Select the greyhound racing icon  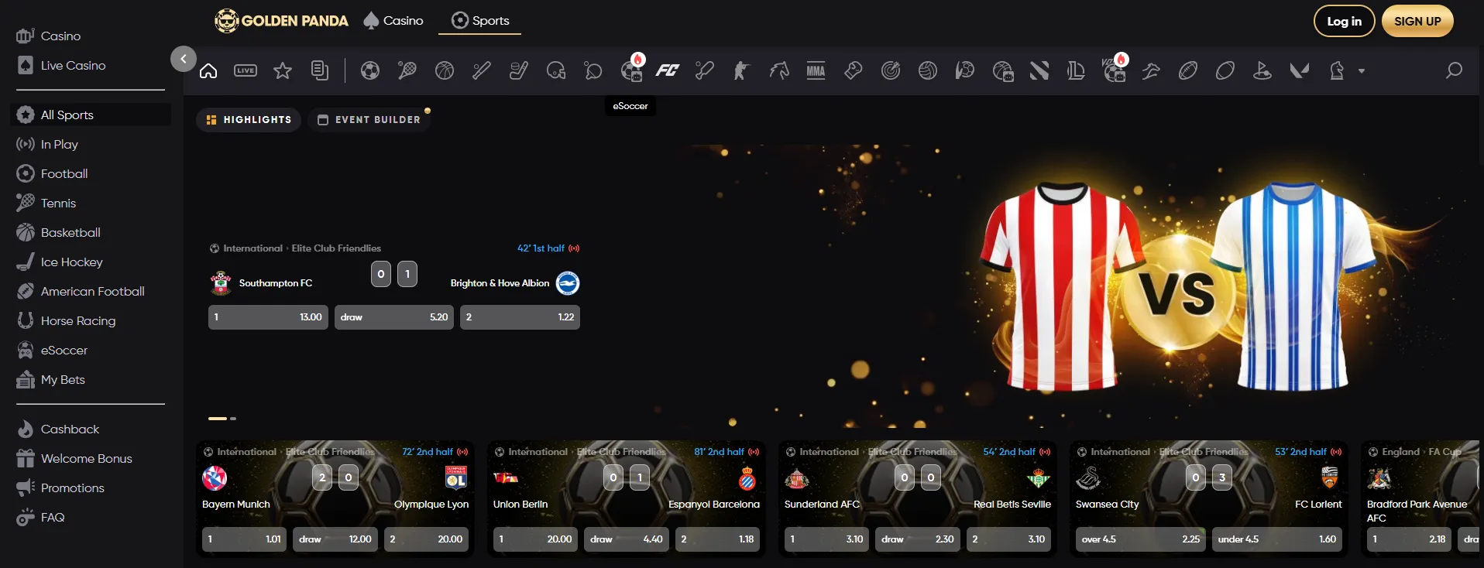pyautogui.click(x=1151, y=71)
